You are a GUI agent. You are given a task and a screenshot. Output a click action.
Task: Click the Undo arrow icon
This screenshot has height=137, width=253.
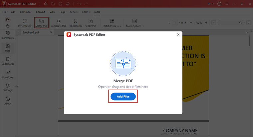[79, 4]
